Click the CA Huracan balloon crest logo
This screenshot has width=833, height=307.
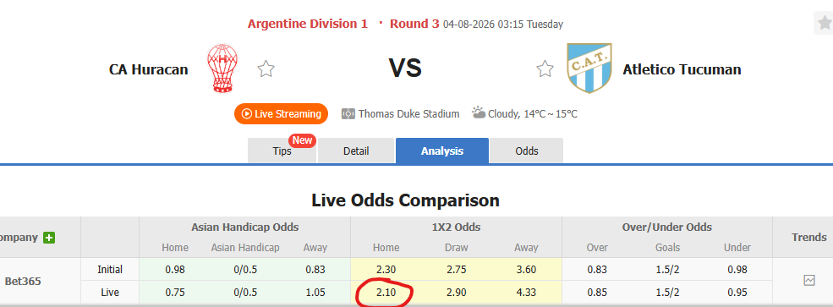[222, 69]
